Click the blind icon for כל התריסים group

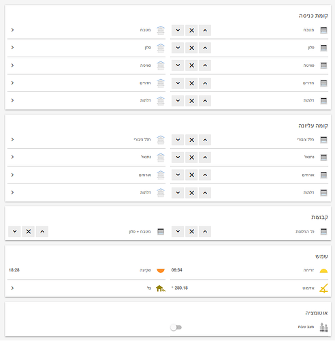point(323,232)
